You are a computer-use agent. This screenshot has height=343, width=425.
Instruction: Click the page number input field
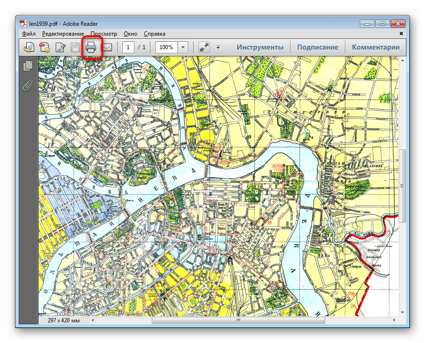(129, 47)
